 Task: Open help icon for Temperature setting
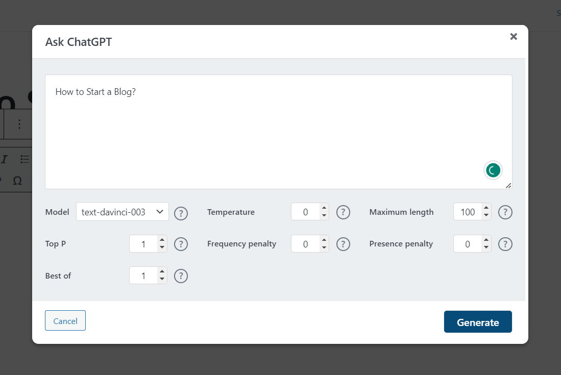click(343, 212)
